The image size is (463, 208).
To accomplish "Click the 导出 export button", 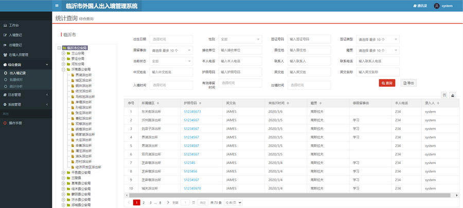I will point(408,83).
